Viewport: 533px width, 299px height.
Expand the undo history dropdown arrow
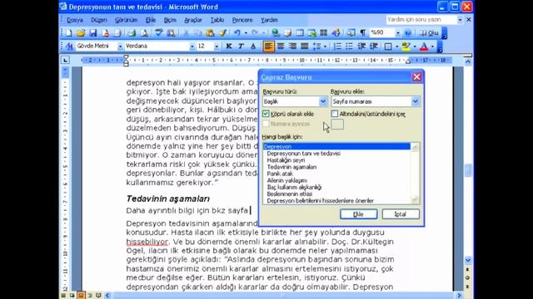(x=246, y=33)
